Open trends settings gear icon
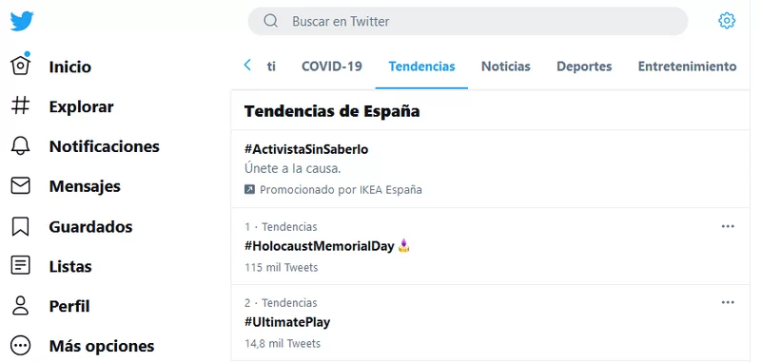This screenshot has width=761, height=362. click(x=727, y=21)
